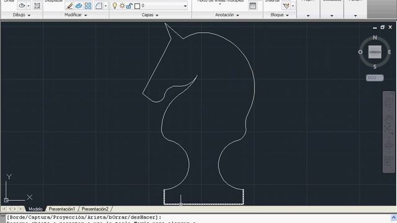397x223 pixels.
Task: Go to next layout tab arrow
Action: pos(15,209)
